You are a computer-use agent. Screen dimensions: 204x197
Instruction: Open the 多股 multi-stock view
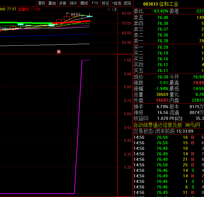click(63, 3)
